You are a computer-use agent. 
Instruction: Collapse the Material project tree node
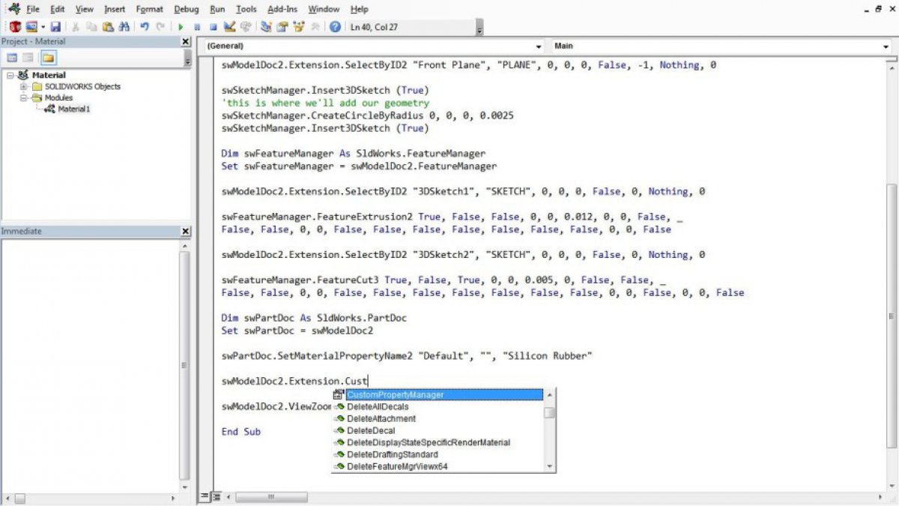pyautogui.click(x=10, y=75)
